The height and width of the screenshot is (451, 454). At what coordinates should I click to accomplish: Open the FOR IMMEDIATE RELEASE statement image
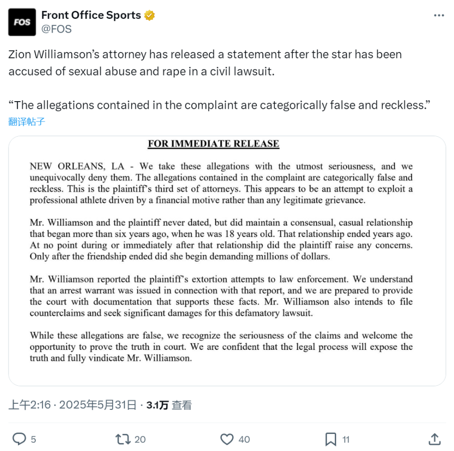click(x=227, y=260)
